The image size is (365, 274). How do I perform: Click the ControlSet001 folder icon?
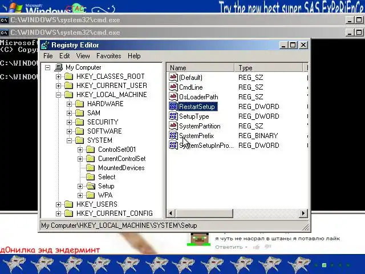90,150
